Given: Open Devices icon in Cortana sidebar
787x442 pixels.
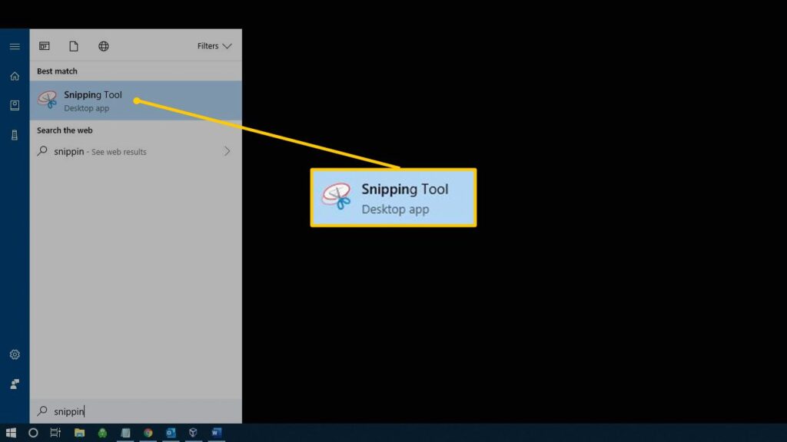Looking at the screenshot, I should (x=15, y=135).
